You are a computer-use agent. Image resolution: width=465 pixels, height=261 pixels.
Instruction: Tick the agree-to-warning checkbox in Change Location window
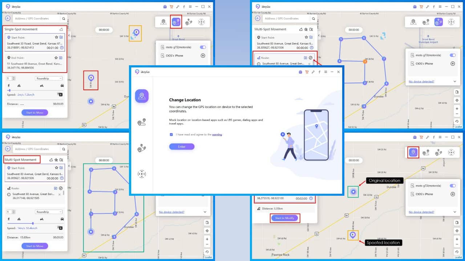click(x=171, y=134)
